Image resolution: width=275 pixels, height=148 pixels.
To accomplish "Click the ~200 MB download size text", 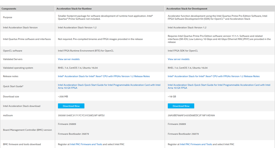I will [63, 97].
